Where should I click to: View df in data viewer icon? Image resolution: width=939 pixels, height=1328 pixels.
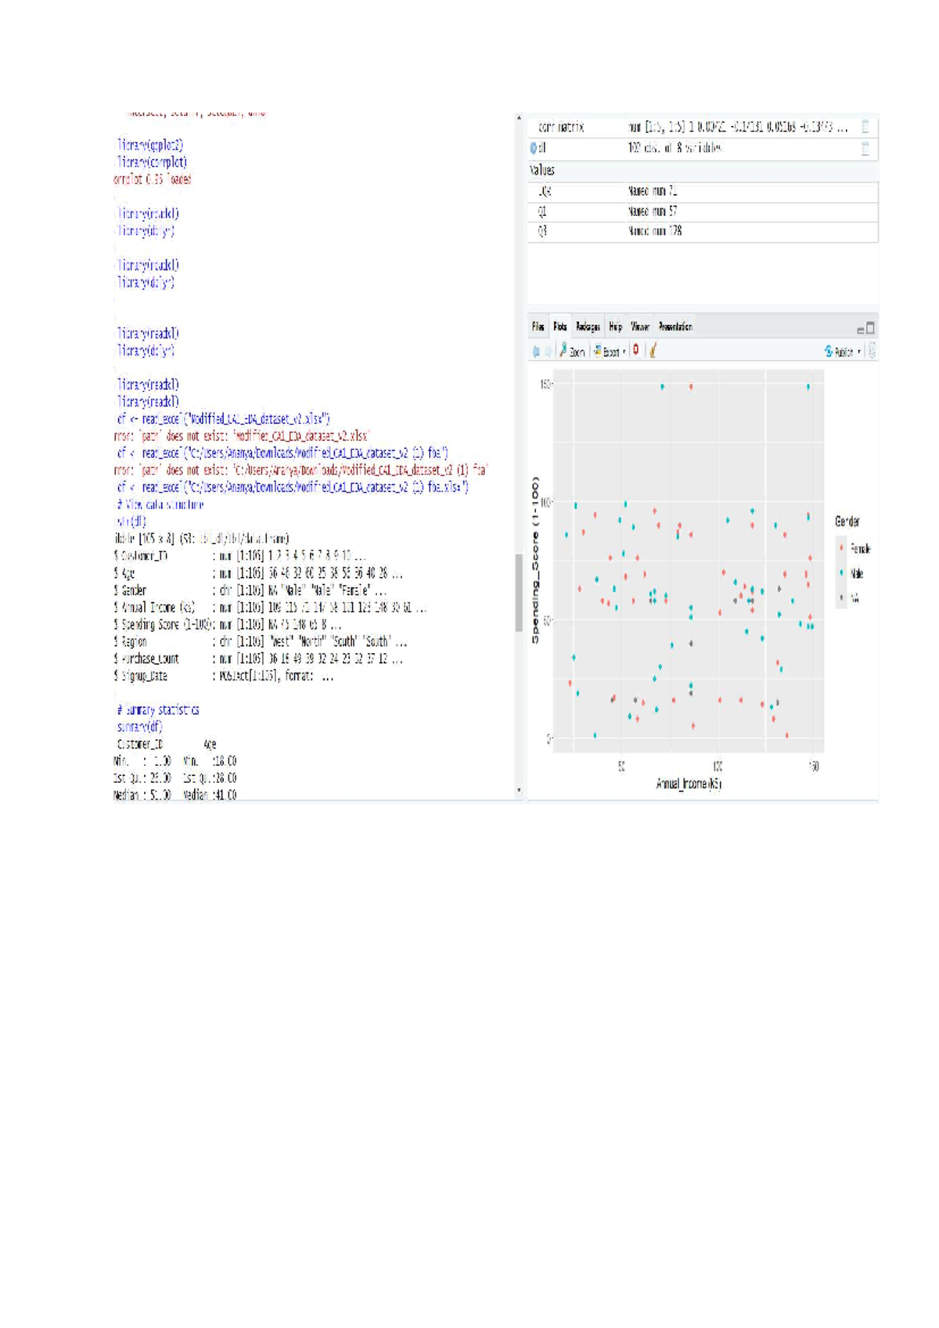[865, 149]
